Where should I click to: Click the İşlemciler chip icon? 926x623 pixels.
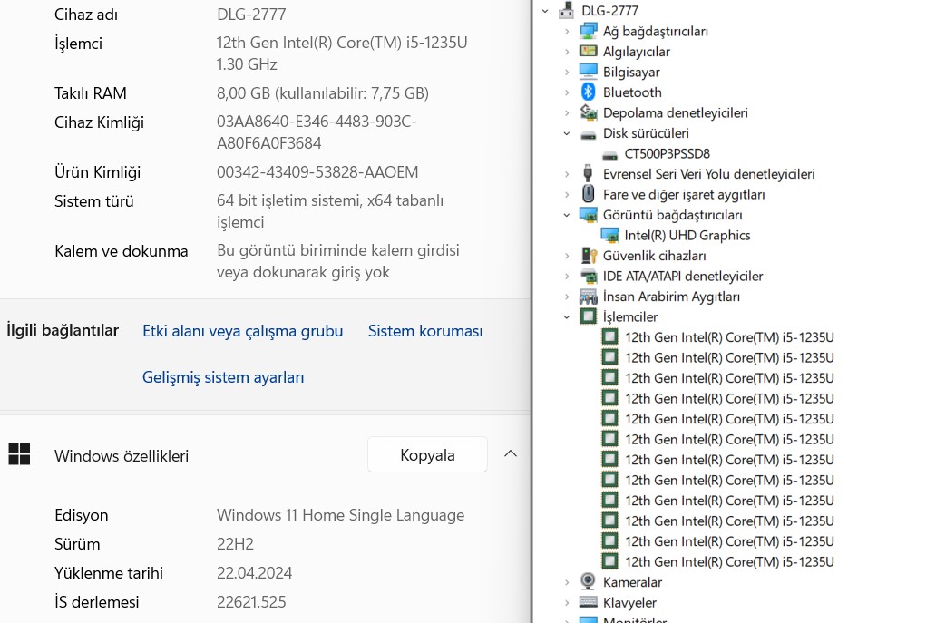pyautogui.click(x=589, y=316)
